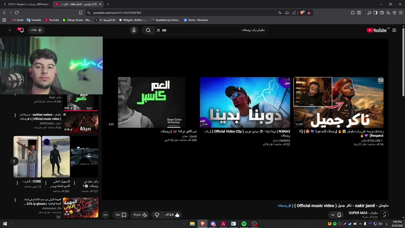Switch to the X Respect browser tab
405x228 pixels.
[26, 4]
